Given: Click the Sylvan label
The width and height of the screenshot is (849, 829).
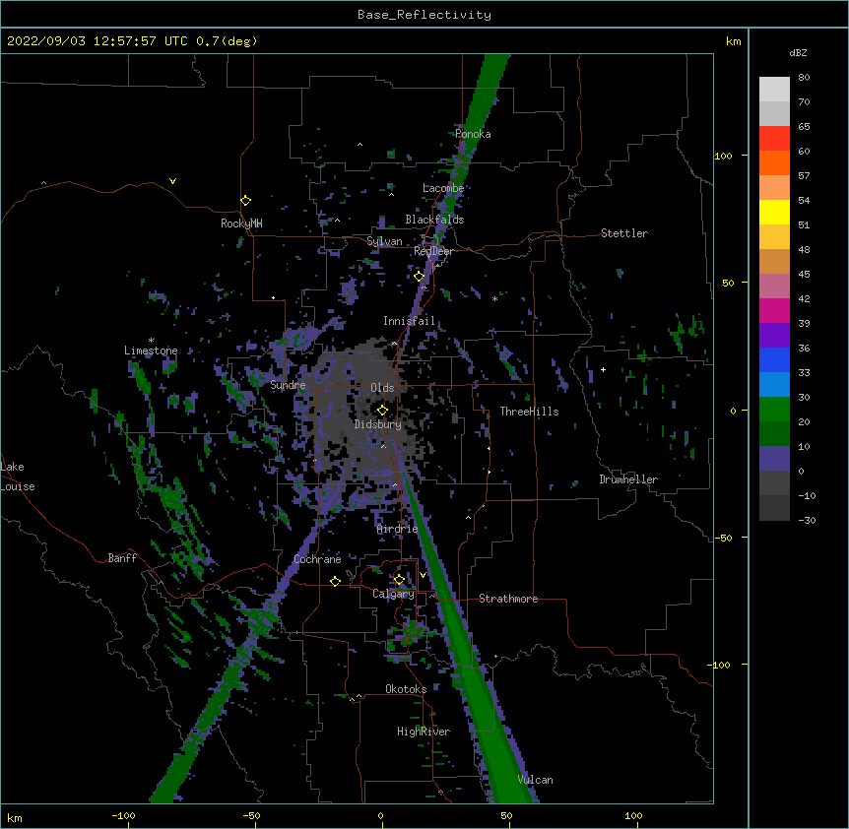Looking at the screenshot, I should (384, 241).
